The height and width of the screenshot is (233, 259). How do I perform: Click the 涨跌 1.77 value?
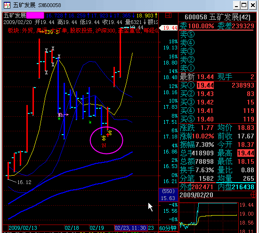207,128
